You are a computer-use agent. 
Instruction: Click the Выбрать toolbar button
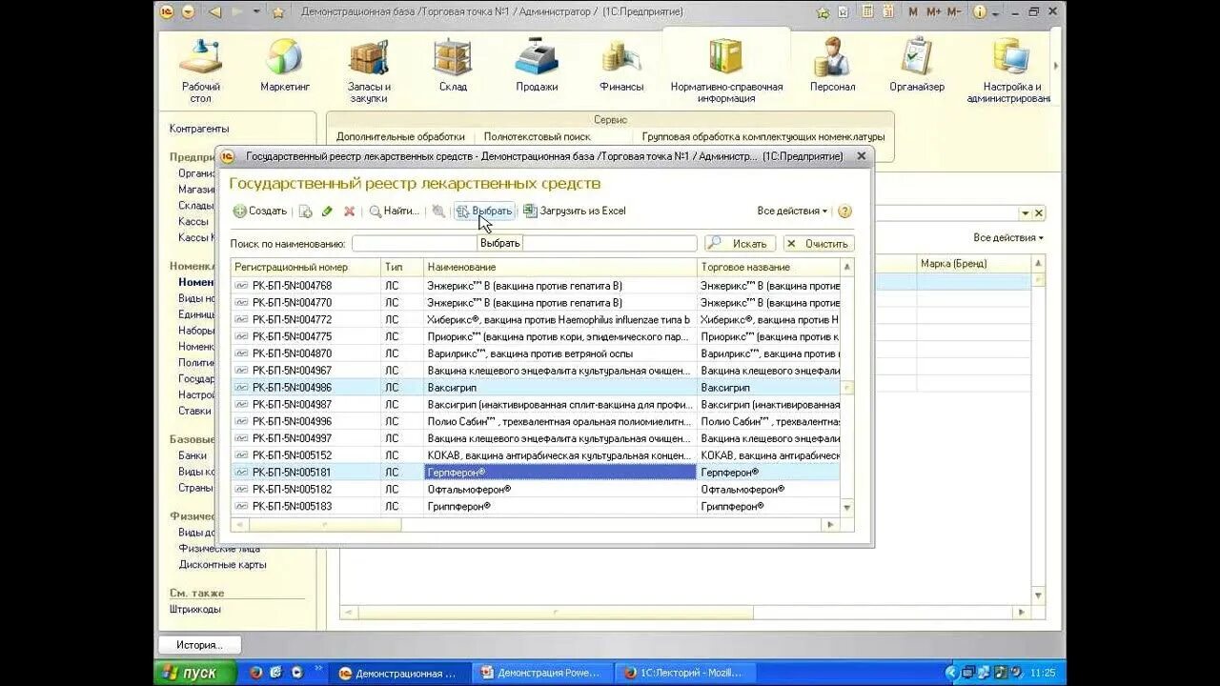(484, 212)
